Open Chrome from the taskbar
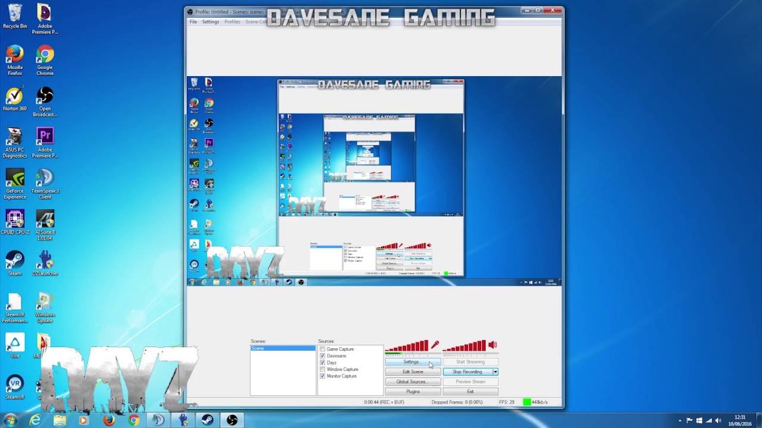 point(133,420)
